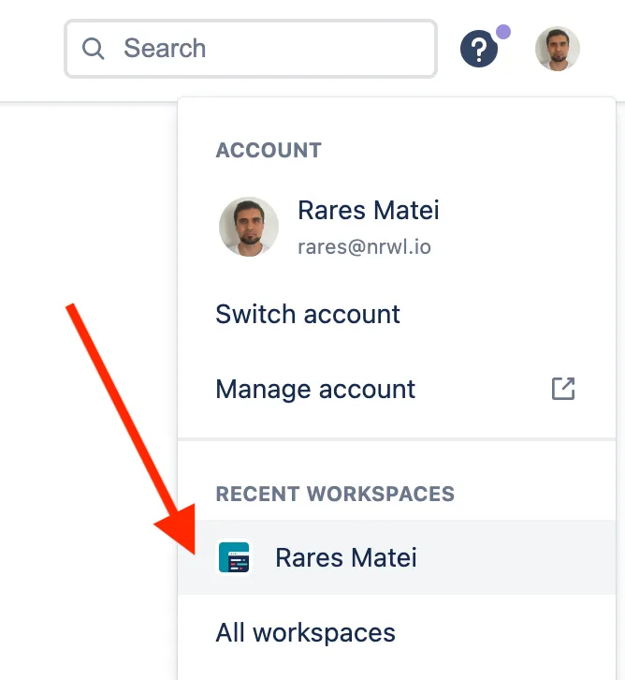Click the magnifying glass search icon
The image size is (625, 680).
pyautogui.click(x=94, y=49)
